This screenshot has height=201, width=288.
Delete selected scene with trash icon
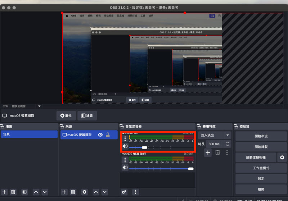click(13, 192)
